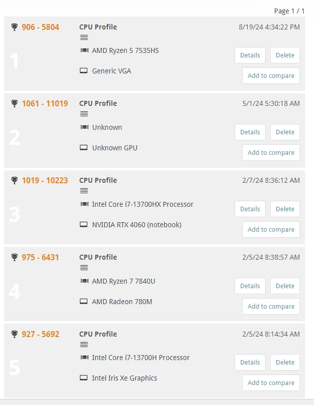Click the list lines icon under first CPU Profile
Viewport: 314px width, 405px height.
pyautogui.click(x=84, y=37)
